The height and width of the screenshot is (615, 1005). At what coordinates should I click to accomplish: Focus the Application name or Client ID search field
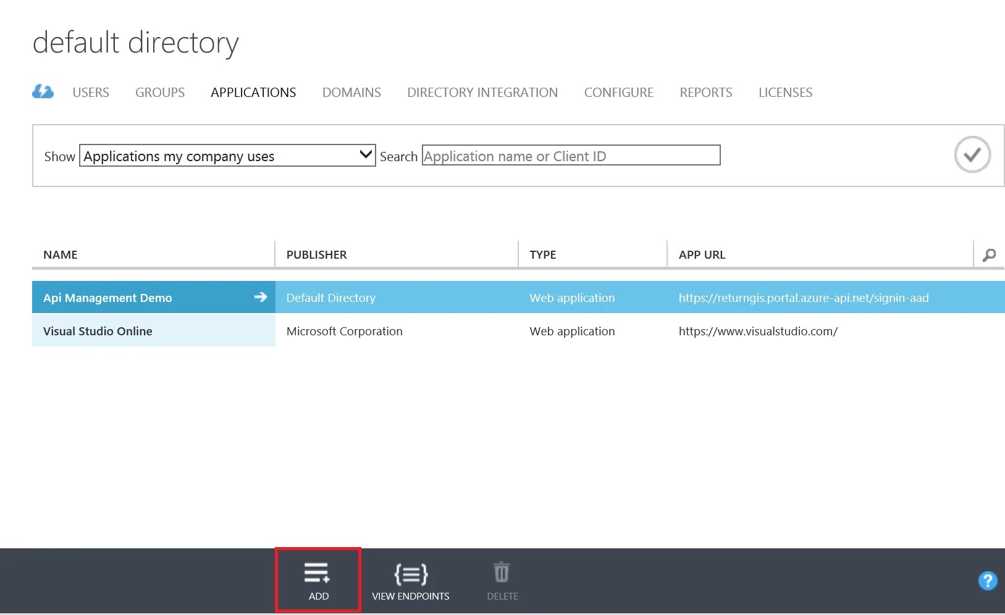[x=571, y=156]
